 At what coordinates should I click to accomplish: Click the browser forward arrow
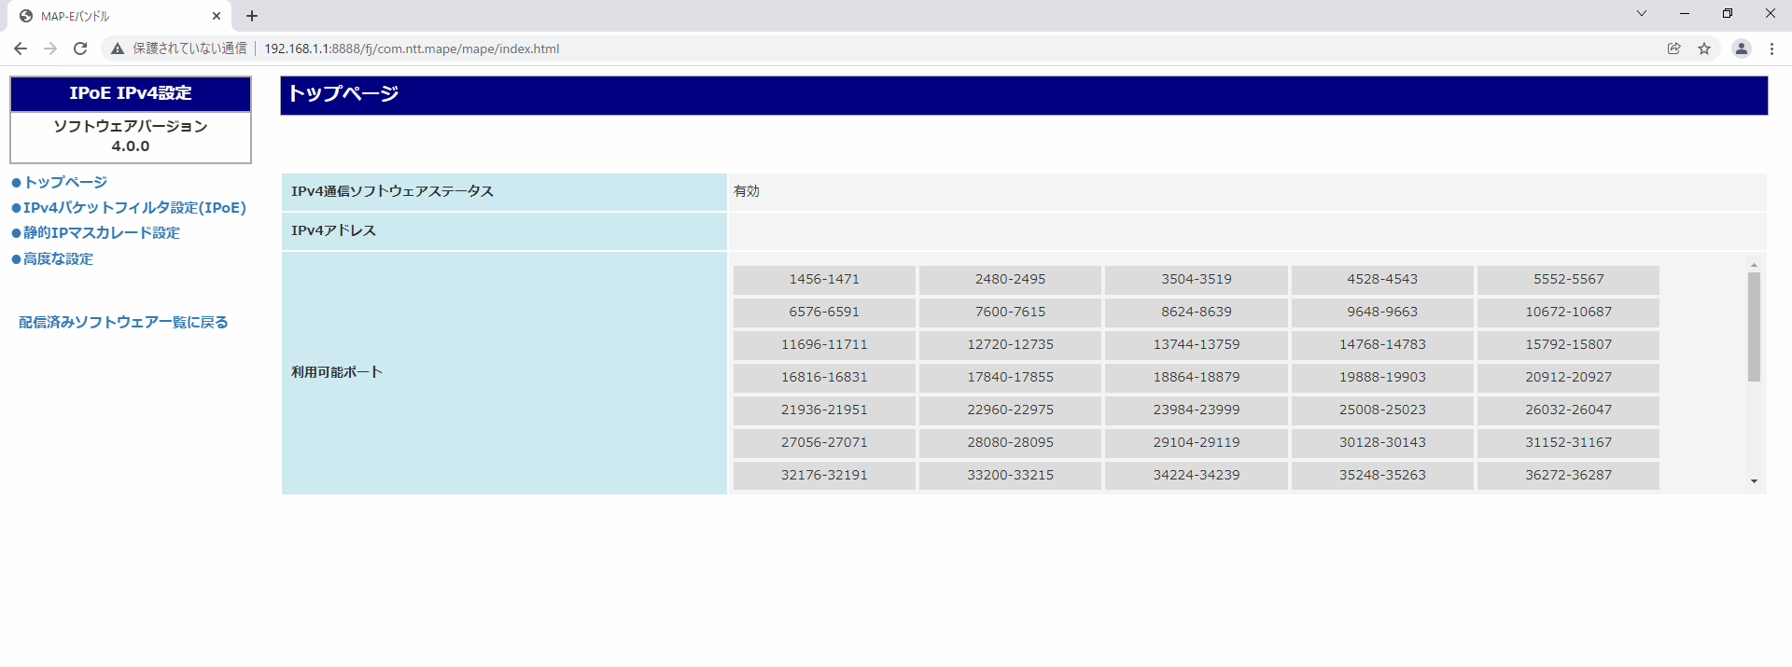[x=50, y=49]
